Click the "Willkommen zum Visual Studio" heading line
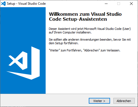 [x=85, y=14]
